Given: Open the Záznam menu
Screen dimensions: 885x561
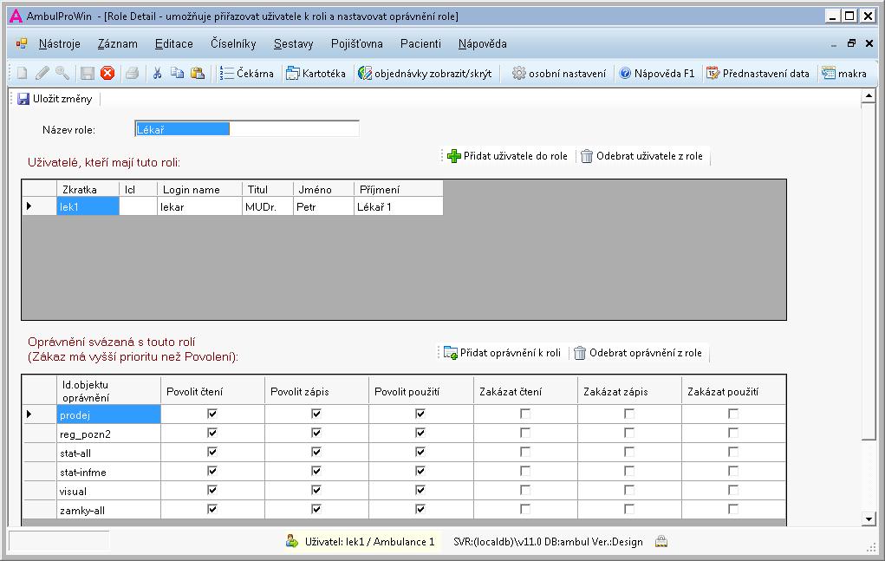Looking at the screenshot, I should tap(117, 43).
